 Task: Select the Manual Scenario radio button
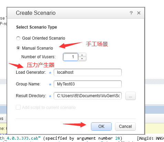click(x=18, y=48)
